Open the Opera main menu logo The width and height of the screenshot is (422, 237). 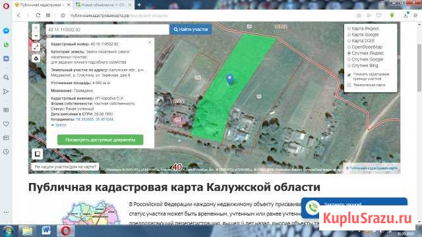(6, 5)
